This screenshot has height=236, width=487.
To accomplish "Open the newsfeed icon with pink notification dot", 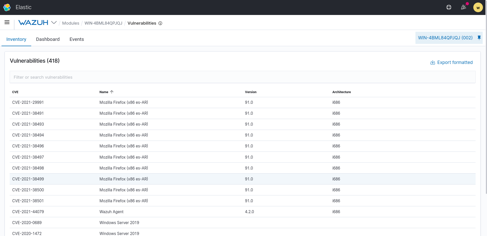I will click(463, 7).
